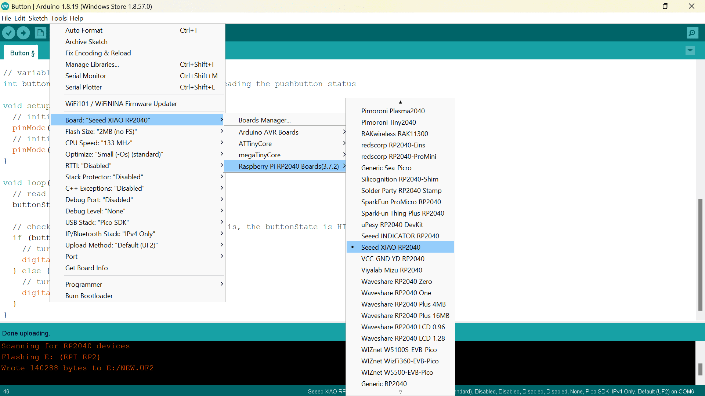Click Fix Encoding & Reload
Viewport: 705px width, 396px height.
tap(137, 53)
